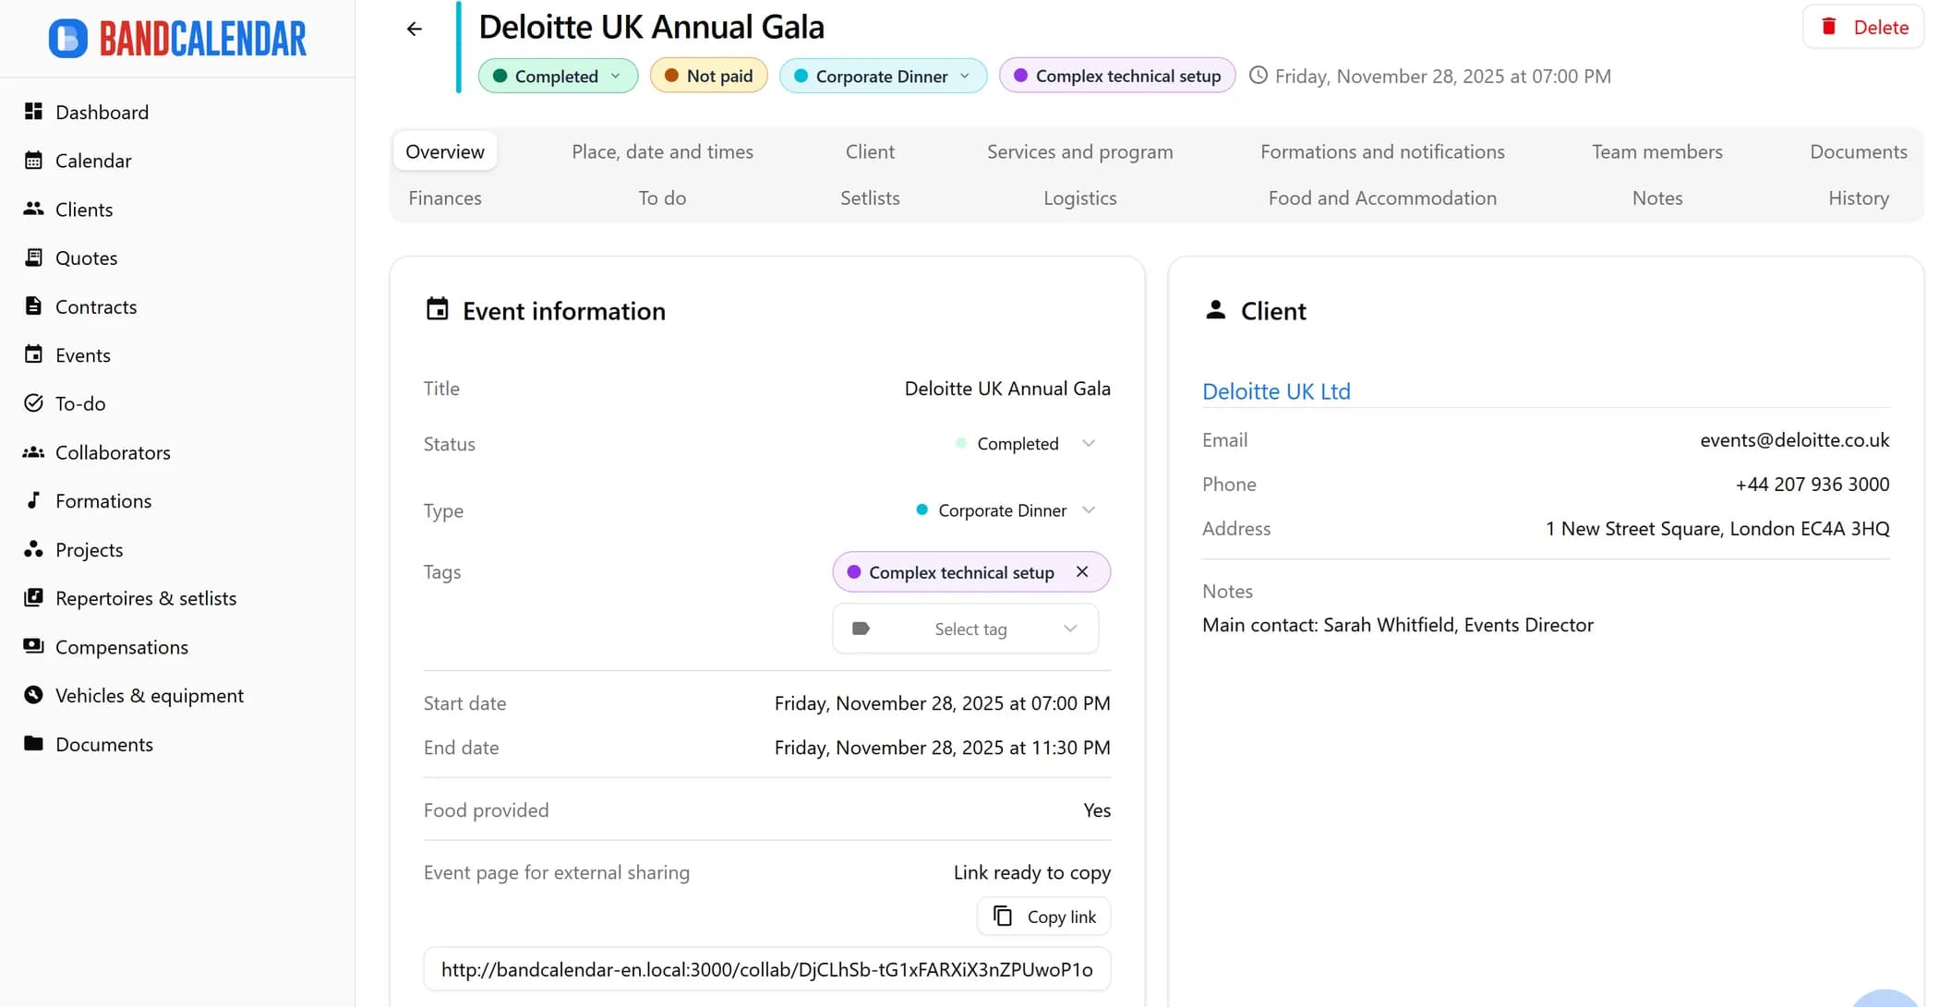Open Formations and notifications tab
Image resolution: width=1939 pixels, height=1007 pixels.
click(x=1382, y=151)
